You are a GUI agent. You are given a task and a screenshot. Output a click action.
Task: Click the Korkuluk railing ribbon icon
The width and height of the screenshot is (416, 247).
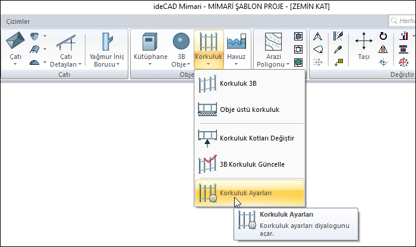209,42
